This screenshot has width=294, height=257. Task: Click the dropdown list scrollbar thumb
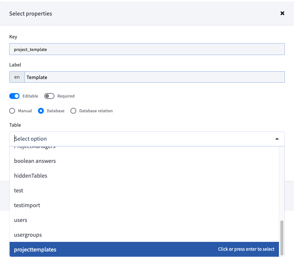click(x=282, y=237)
